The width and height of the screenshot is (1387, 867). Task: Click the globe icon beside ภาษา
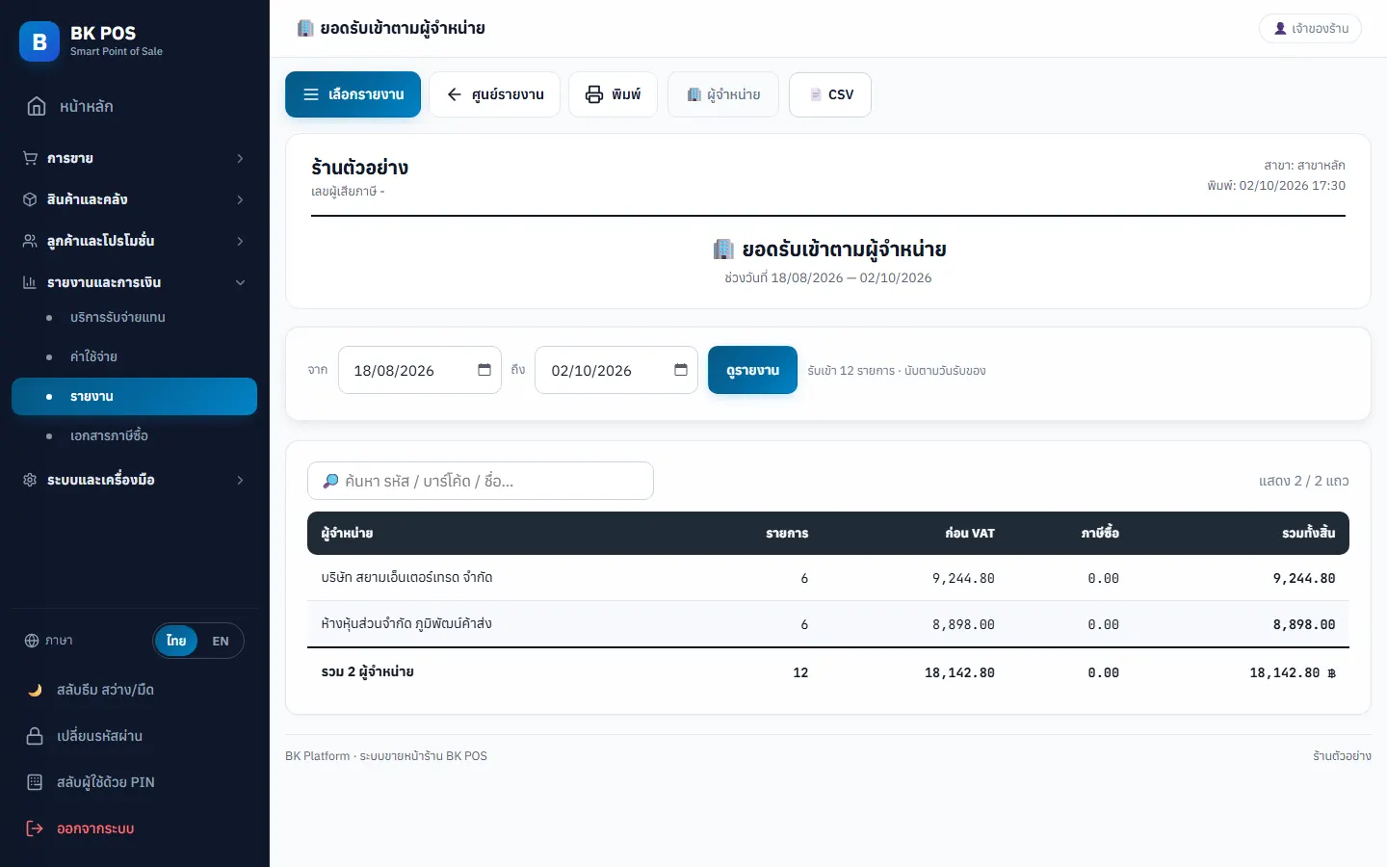coord(32,641)
